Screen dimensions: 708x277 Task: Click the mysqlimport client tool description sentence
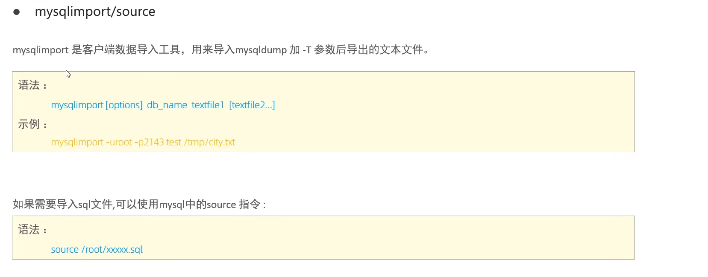click(220, 50)
